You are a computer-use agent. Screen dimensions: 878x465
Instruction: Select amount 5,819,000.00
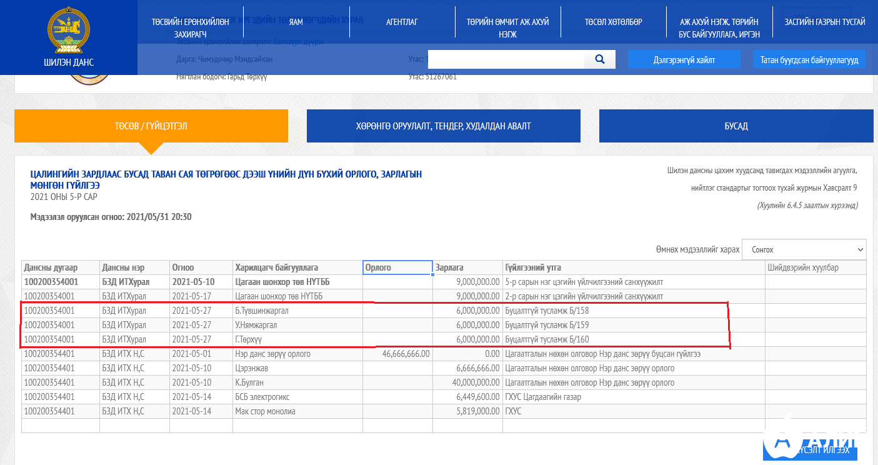[468, 411]
